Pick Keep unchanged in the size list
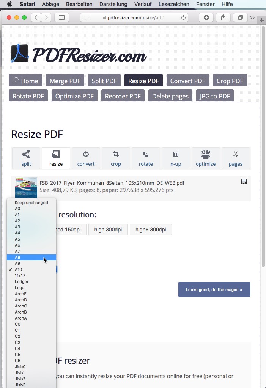 pos(31,203)
